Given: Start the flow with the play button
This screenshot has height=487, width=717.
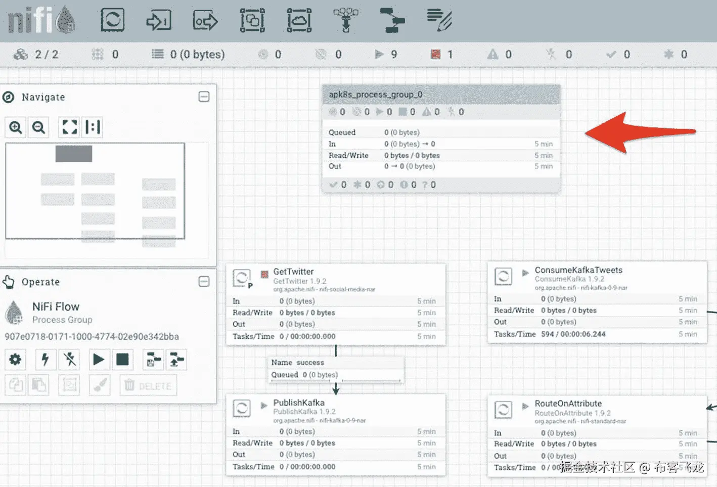Looking at the screenshot, I should coord(99,360).
